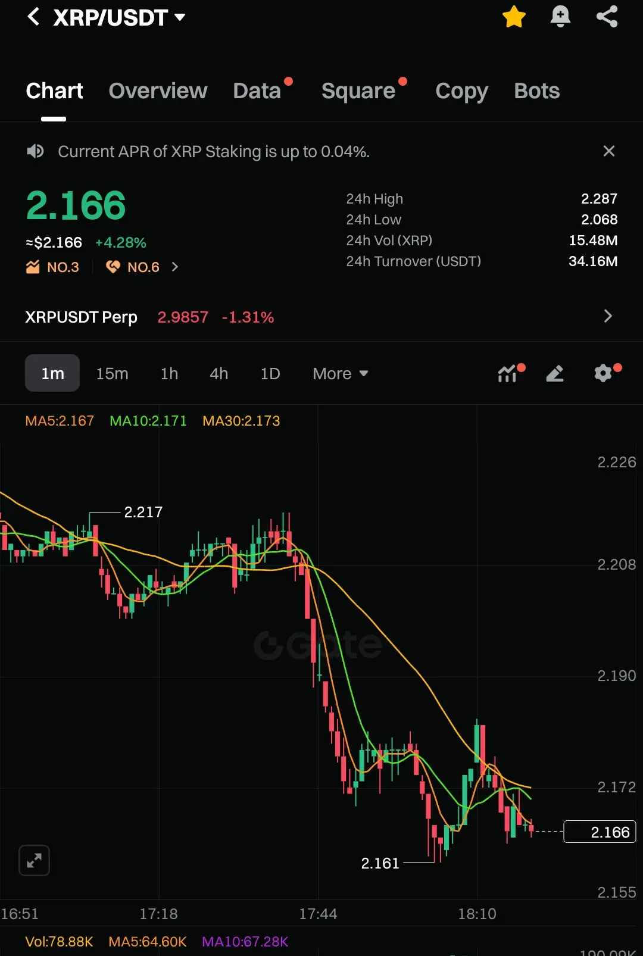Switch to the Square tab
Screen dimensions: 643x956
point(358,91)
